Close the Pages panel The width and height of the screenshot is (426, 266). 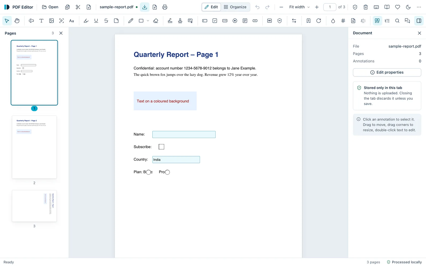(61, 33)
